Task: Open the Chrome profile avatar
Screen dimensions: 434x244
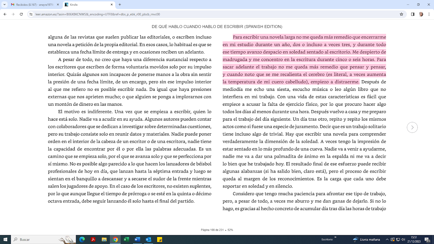Action: pyautogui.click(x=421, y=14)
